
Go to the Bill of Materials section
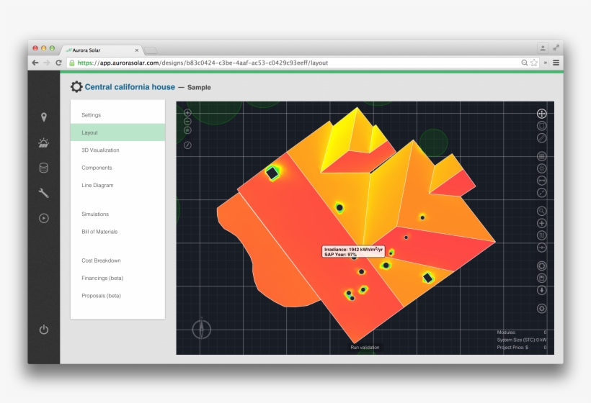click(99, 232)
